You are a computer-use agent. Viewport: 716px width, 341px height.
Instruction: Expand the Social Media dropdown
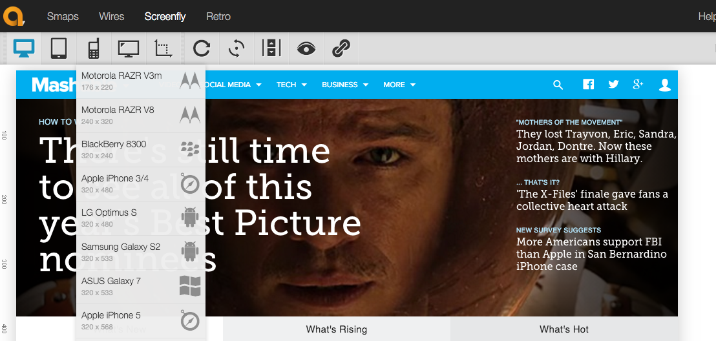point(233,85)
